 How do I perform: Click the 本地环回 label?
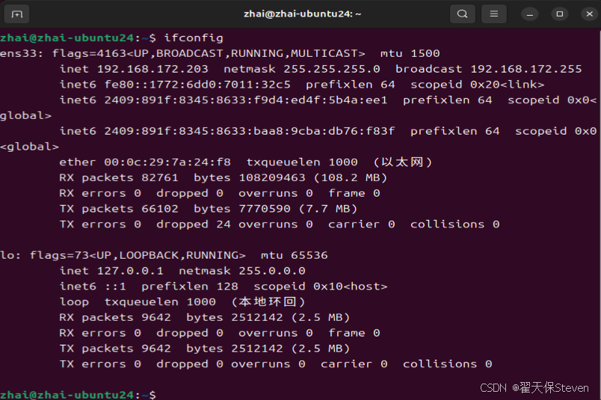coord(268,302)
